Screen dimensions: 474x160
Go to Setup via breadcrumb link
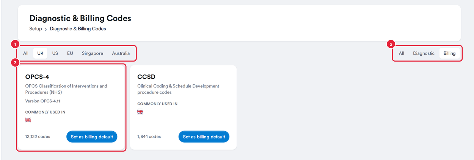click(36, 29)
